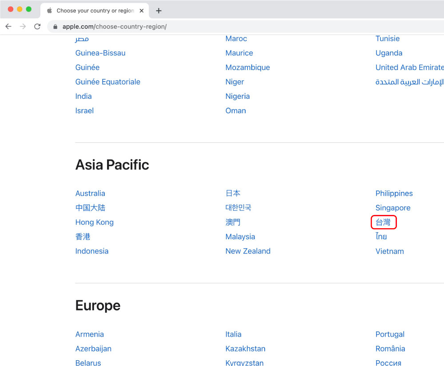Open the Malaysia link
This screenshot has height=366, width=444.
tap(240, 237)
